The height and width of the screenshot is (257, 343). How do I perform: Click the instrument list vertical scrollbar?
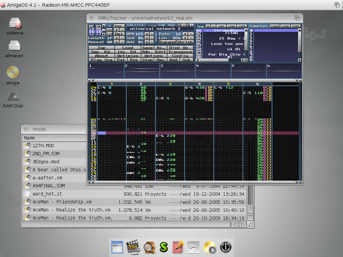(x=246, y=45)
